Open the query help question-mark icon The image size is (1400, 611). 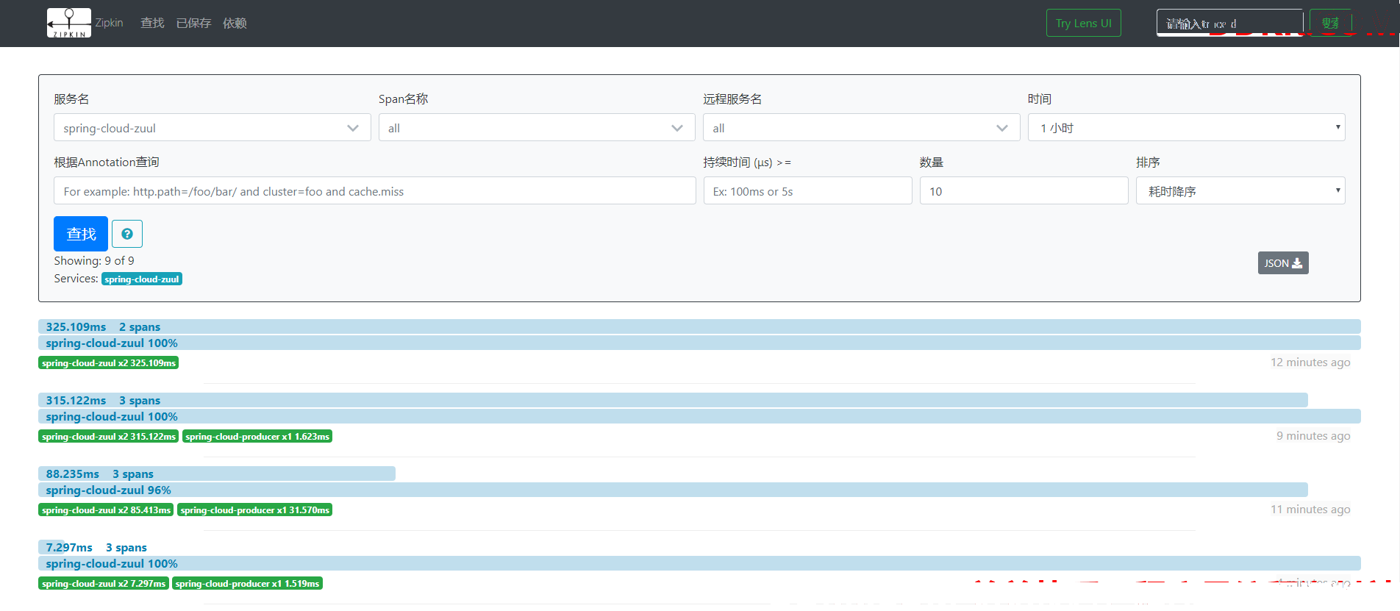coord(127,234)
